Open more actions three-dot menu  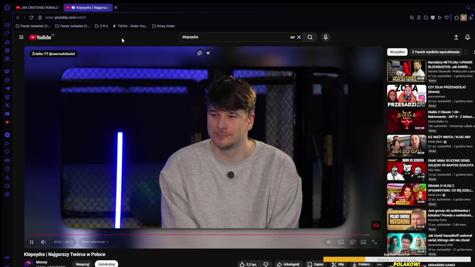pyautogui.click(x=379, y=264)
